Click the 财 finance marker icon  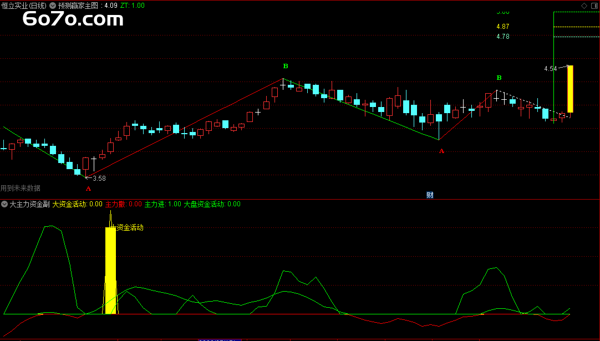coord(430,195)
